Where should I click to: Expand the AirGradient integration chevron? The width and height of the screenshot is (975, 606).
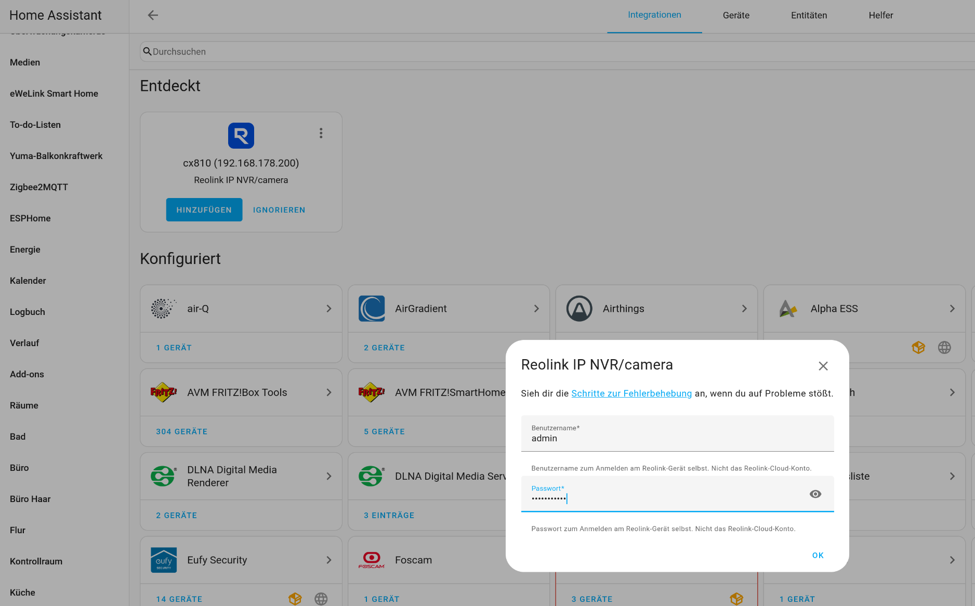click(x=537, y=309)
